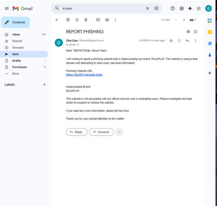Screen dimensions: 217x206
Task: Open the Snoozed folder
Action: click(x=24, y=47)
